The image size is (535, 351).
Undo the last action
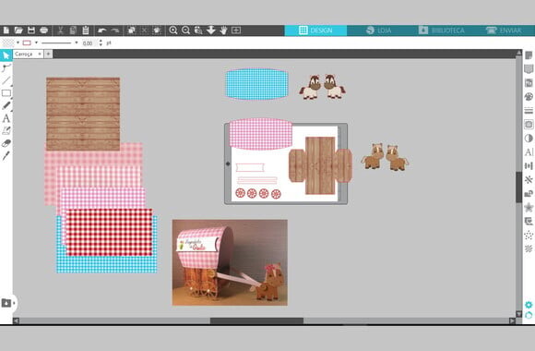102,30
